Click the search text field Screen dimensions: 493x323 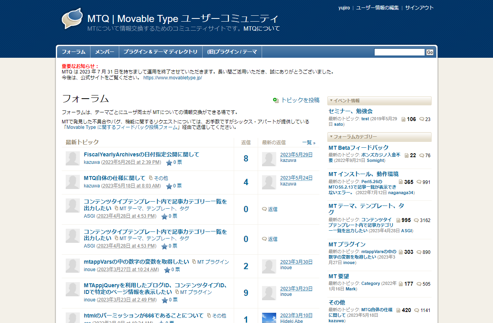pos(399,52)
